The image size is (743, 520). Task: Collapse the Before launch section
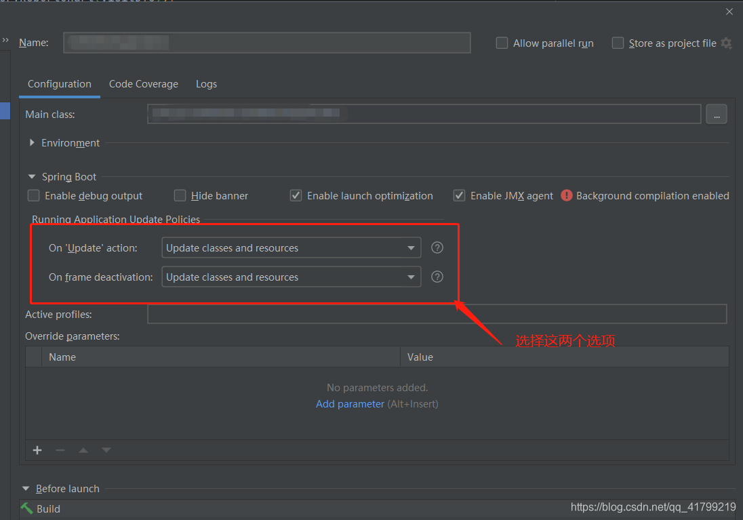(x=26, y=488)
